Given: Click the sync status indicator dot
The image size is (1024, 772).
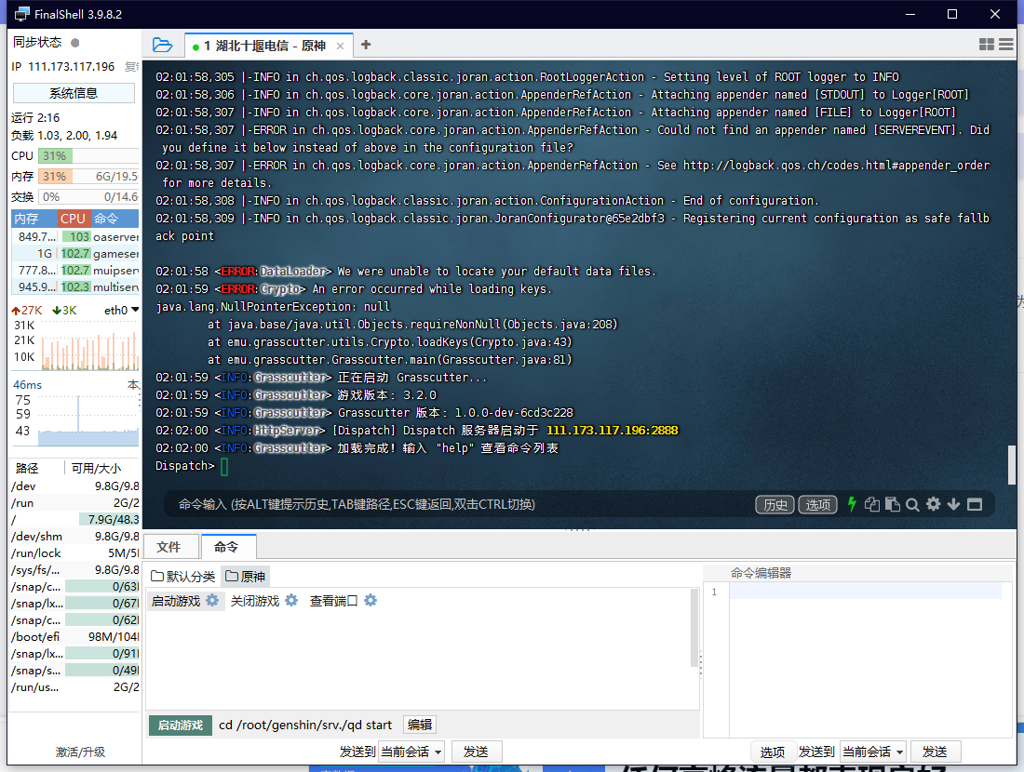Looking at the screenshot, I should click(x=75, y=43).
